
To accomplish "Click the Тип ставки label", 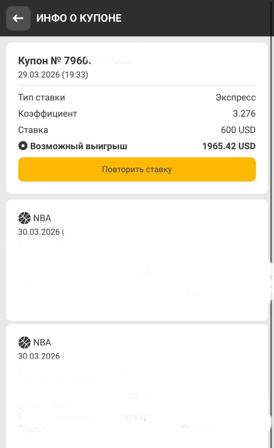I will 42,97.
